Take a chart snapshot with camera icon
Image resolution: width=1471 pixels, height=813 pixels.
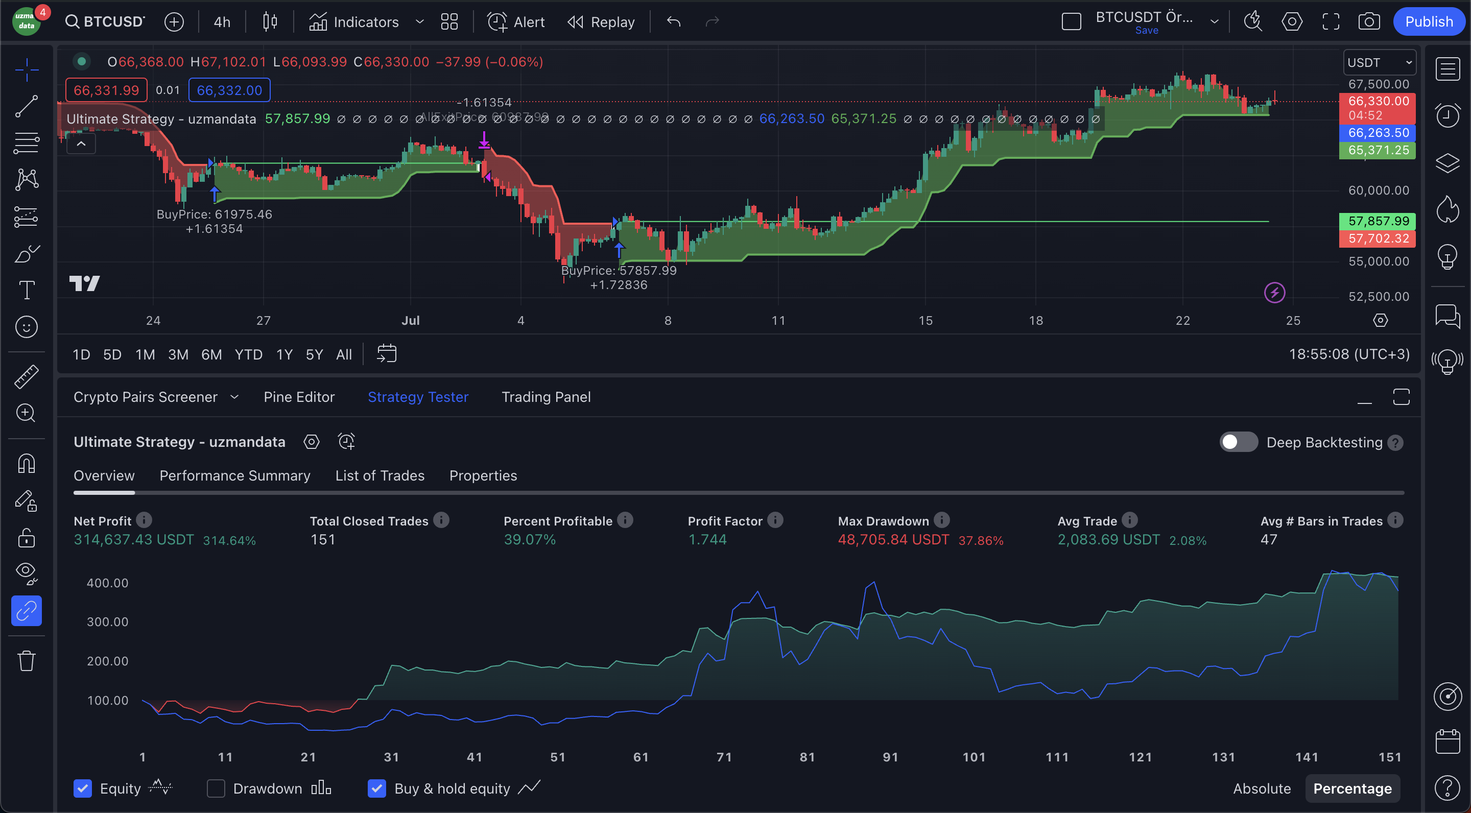pos(1370,21)
